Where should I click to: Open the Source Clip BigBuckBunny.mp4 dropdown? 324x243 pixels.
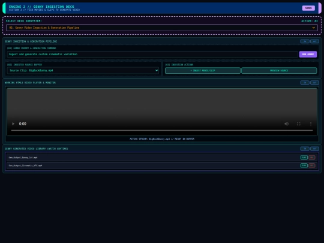83,70
